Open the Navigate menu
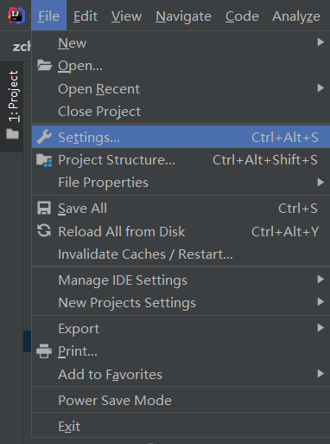 pos(183,16)
